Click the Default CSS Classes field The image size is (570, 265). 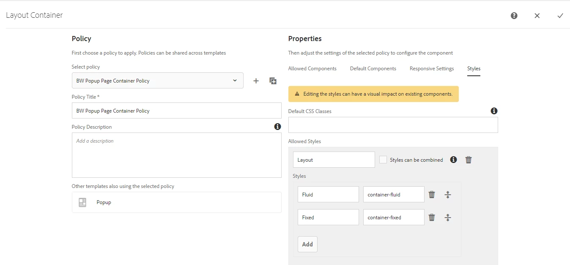click(x=393, y=125)
